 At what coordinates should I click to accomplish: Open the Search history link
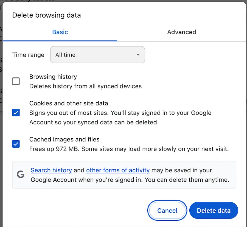pyautogui.click(x=51, y=170)
